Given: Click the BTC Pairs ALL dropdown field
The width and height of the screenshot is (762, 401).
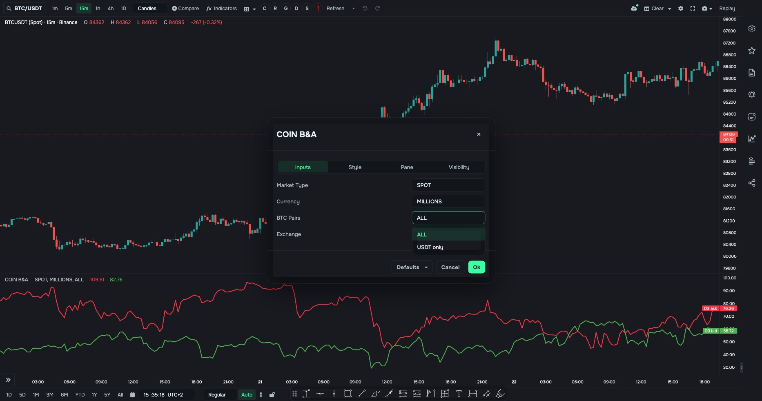Looking at the screenshot, I should click(x=448, y=218).
